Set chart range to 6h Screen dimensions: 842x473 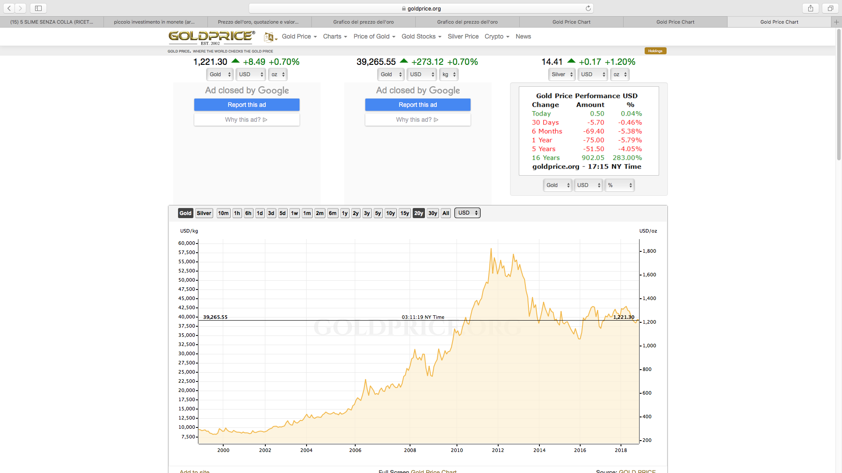click(249, 213)
